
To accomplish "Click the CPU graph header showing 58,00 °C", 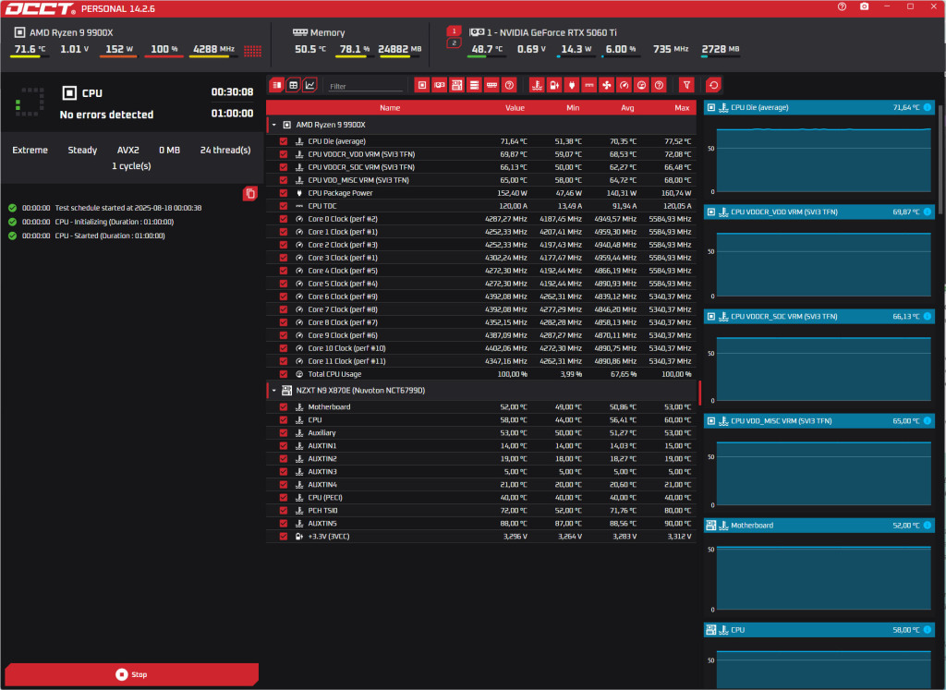I will pos(819,630).
